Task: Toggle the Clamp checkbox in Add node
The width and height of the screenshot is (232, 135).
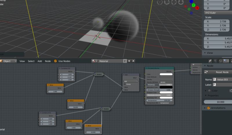Action: [x=125, y=84]
